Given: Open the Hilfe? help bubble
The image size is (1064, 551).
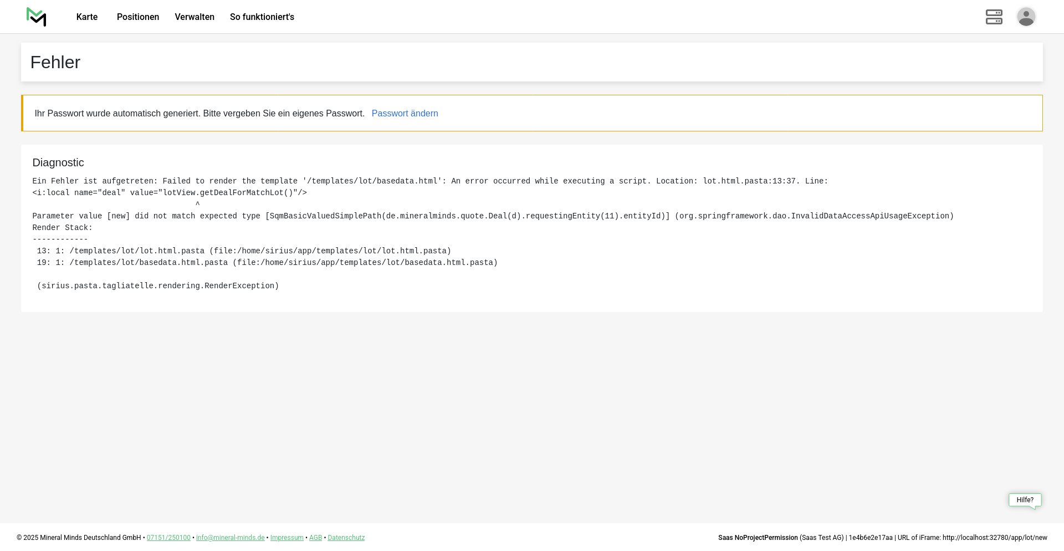Looking at the screenshot, I should [1025, 500].
